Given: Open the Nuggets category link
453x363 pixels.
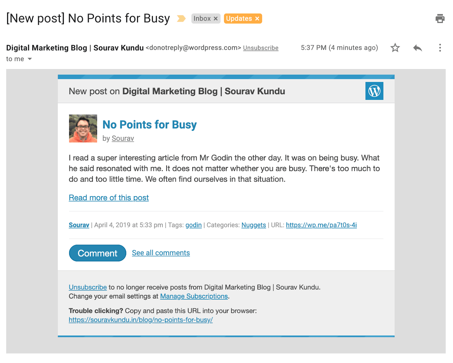Looking at the screenshot, I should pos(254,225).
